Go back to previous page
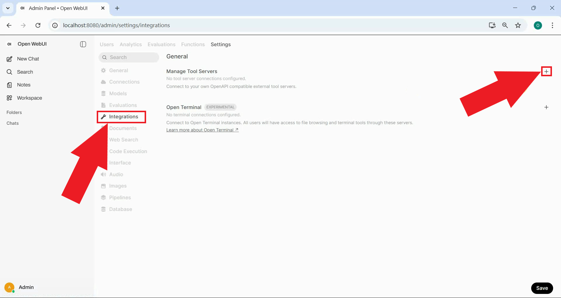Image resolution: width=561 pixels, height=298 pixels. point(9,25)
